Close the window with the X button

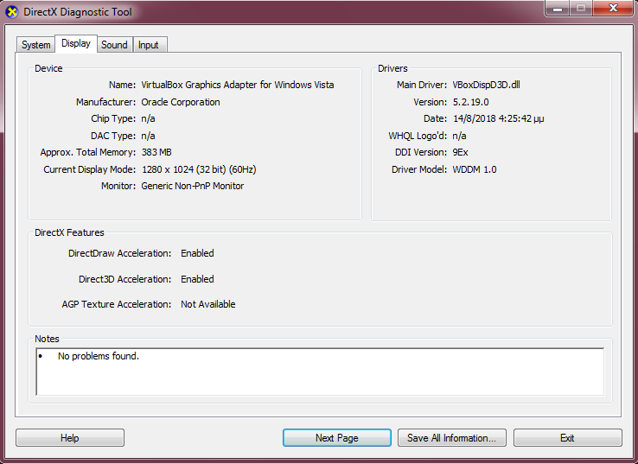coord(613,8)
